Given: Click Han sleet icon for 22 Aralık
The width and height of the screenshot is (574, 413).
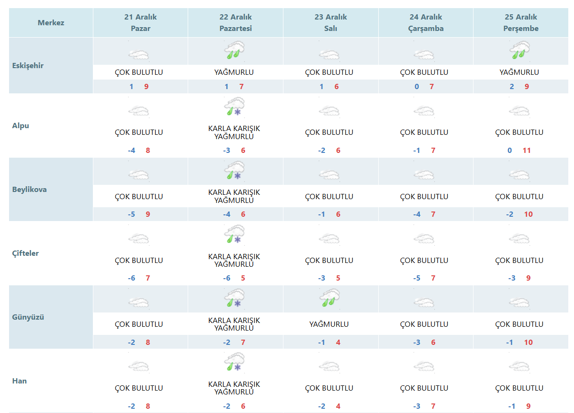Looking at the screenshot, I should pyautogui.click(x=234, y=363).
